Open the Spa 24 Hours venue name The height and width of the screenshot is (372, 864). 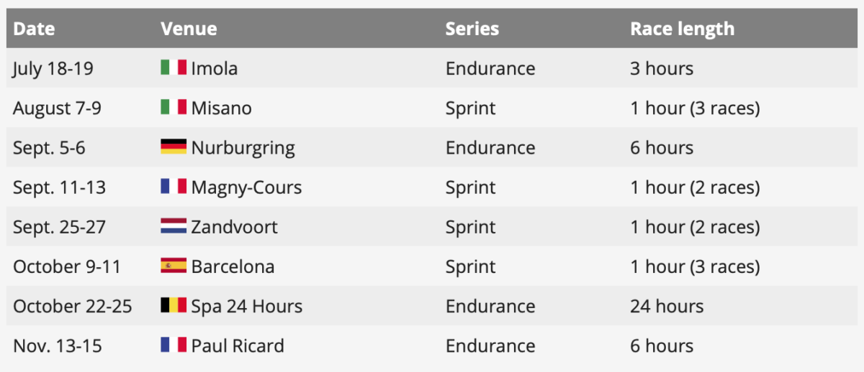[247, 306]
